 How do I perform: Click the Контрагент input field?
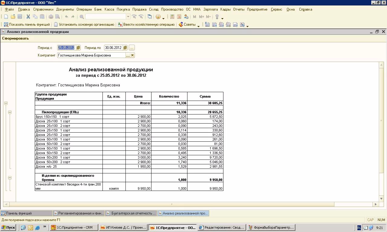[91, 55]
